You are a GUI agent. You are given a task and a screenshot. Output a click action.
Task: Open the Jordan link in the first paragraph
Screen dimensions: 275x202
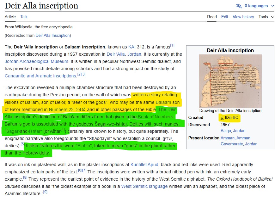134,54
